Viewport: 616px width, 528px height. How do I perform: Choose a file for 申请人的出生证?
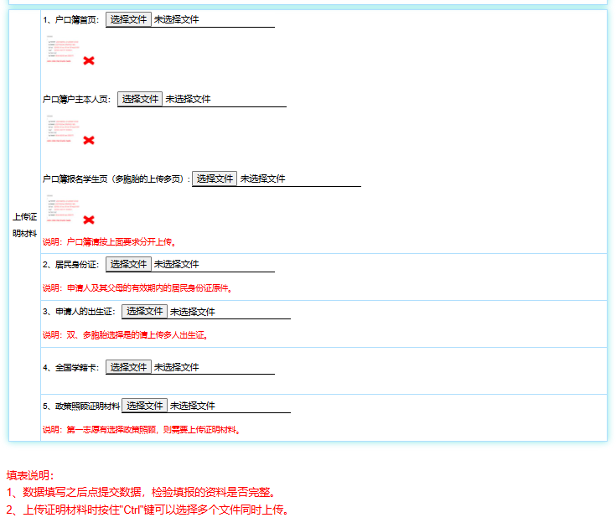click(x=144, y=311)
